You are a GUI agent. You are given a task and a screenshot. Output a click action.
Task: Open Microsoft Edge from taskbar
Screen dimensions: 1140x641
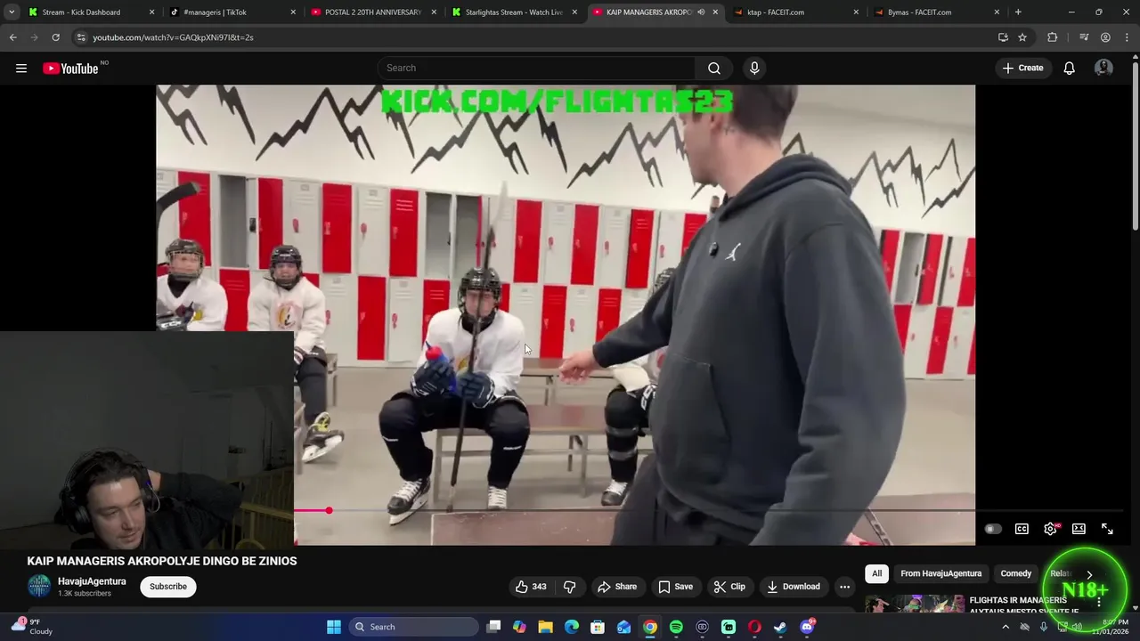tap(572, 627)
